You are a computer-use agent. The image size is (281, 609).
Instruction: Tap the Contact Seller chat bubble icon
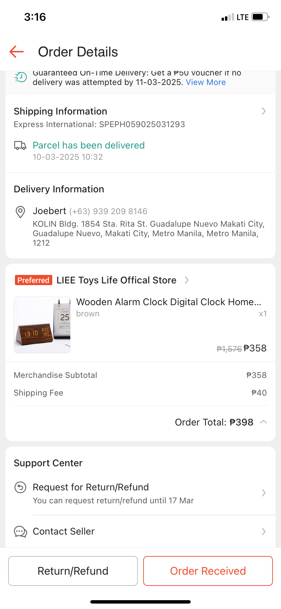click(x=20, y=532)
